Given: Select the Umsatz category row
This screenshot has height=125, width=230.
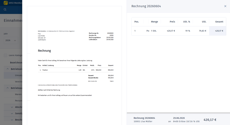Looking at the screenshot, I should [13, 75].
